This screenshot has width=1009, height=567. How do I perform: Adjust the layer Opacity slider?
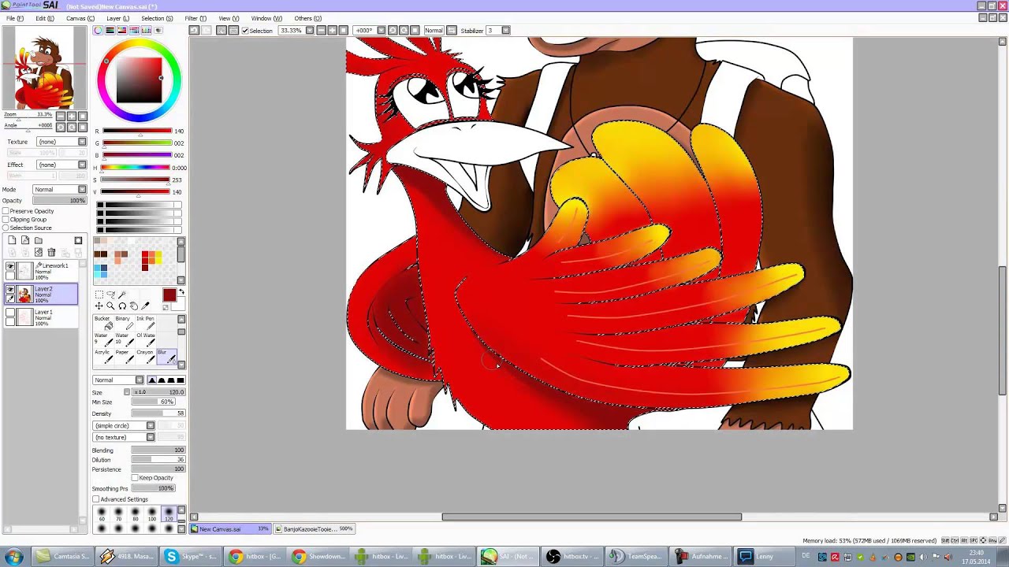click(x=60, y=201)
